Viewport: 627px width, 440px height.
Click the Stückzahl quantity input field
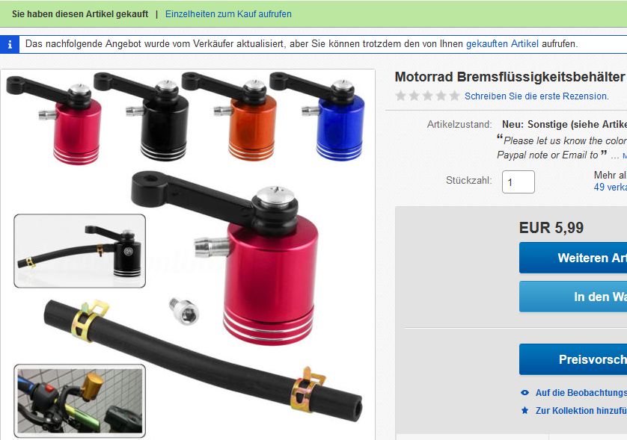pos(519,182)
